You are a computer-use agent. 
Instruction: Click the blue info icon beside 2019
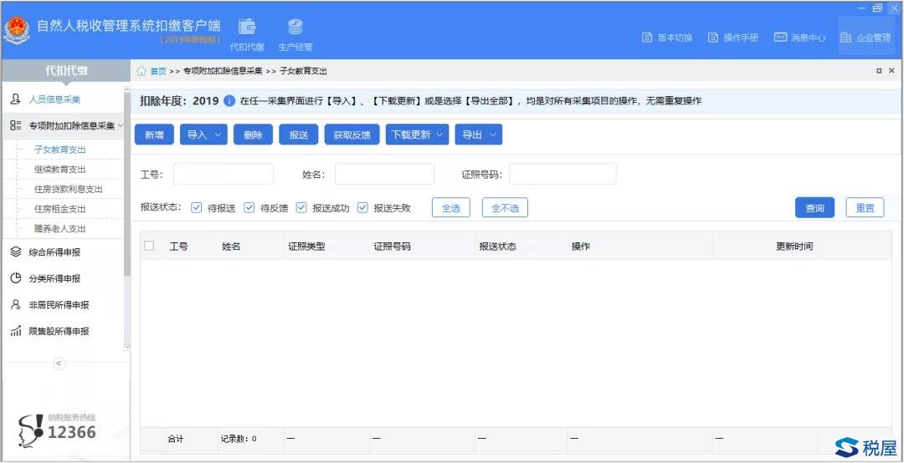click(229, 101)
